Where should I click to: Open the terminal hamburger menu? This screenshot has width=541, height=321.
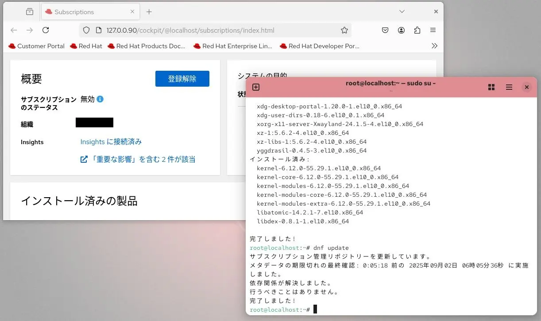(509, 87)
